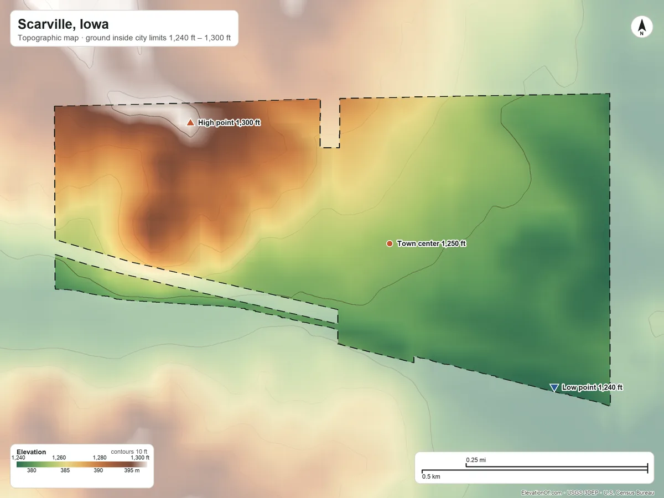Image resolution: width=664 pixels, height=498 pixels.
Task: Click the 1,260 legend tick label
Action: tap(59, 458)
